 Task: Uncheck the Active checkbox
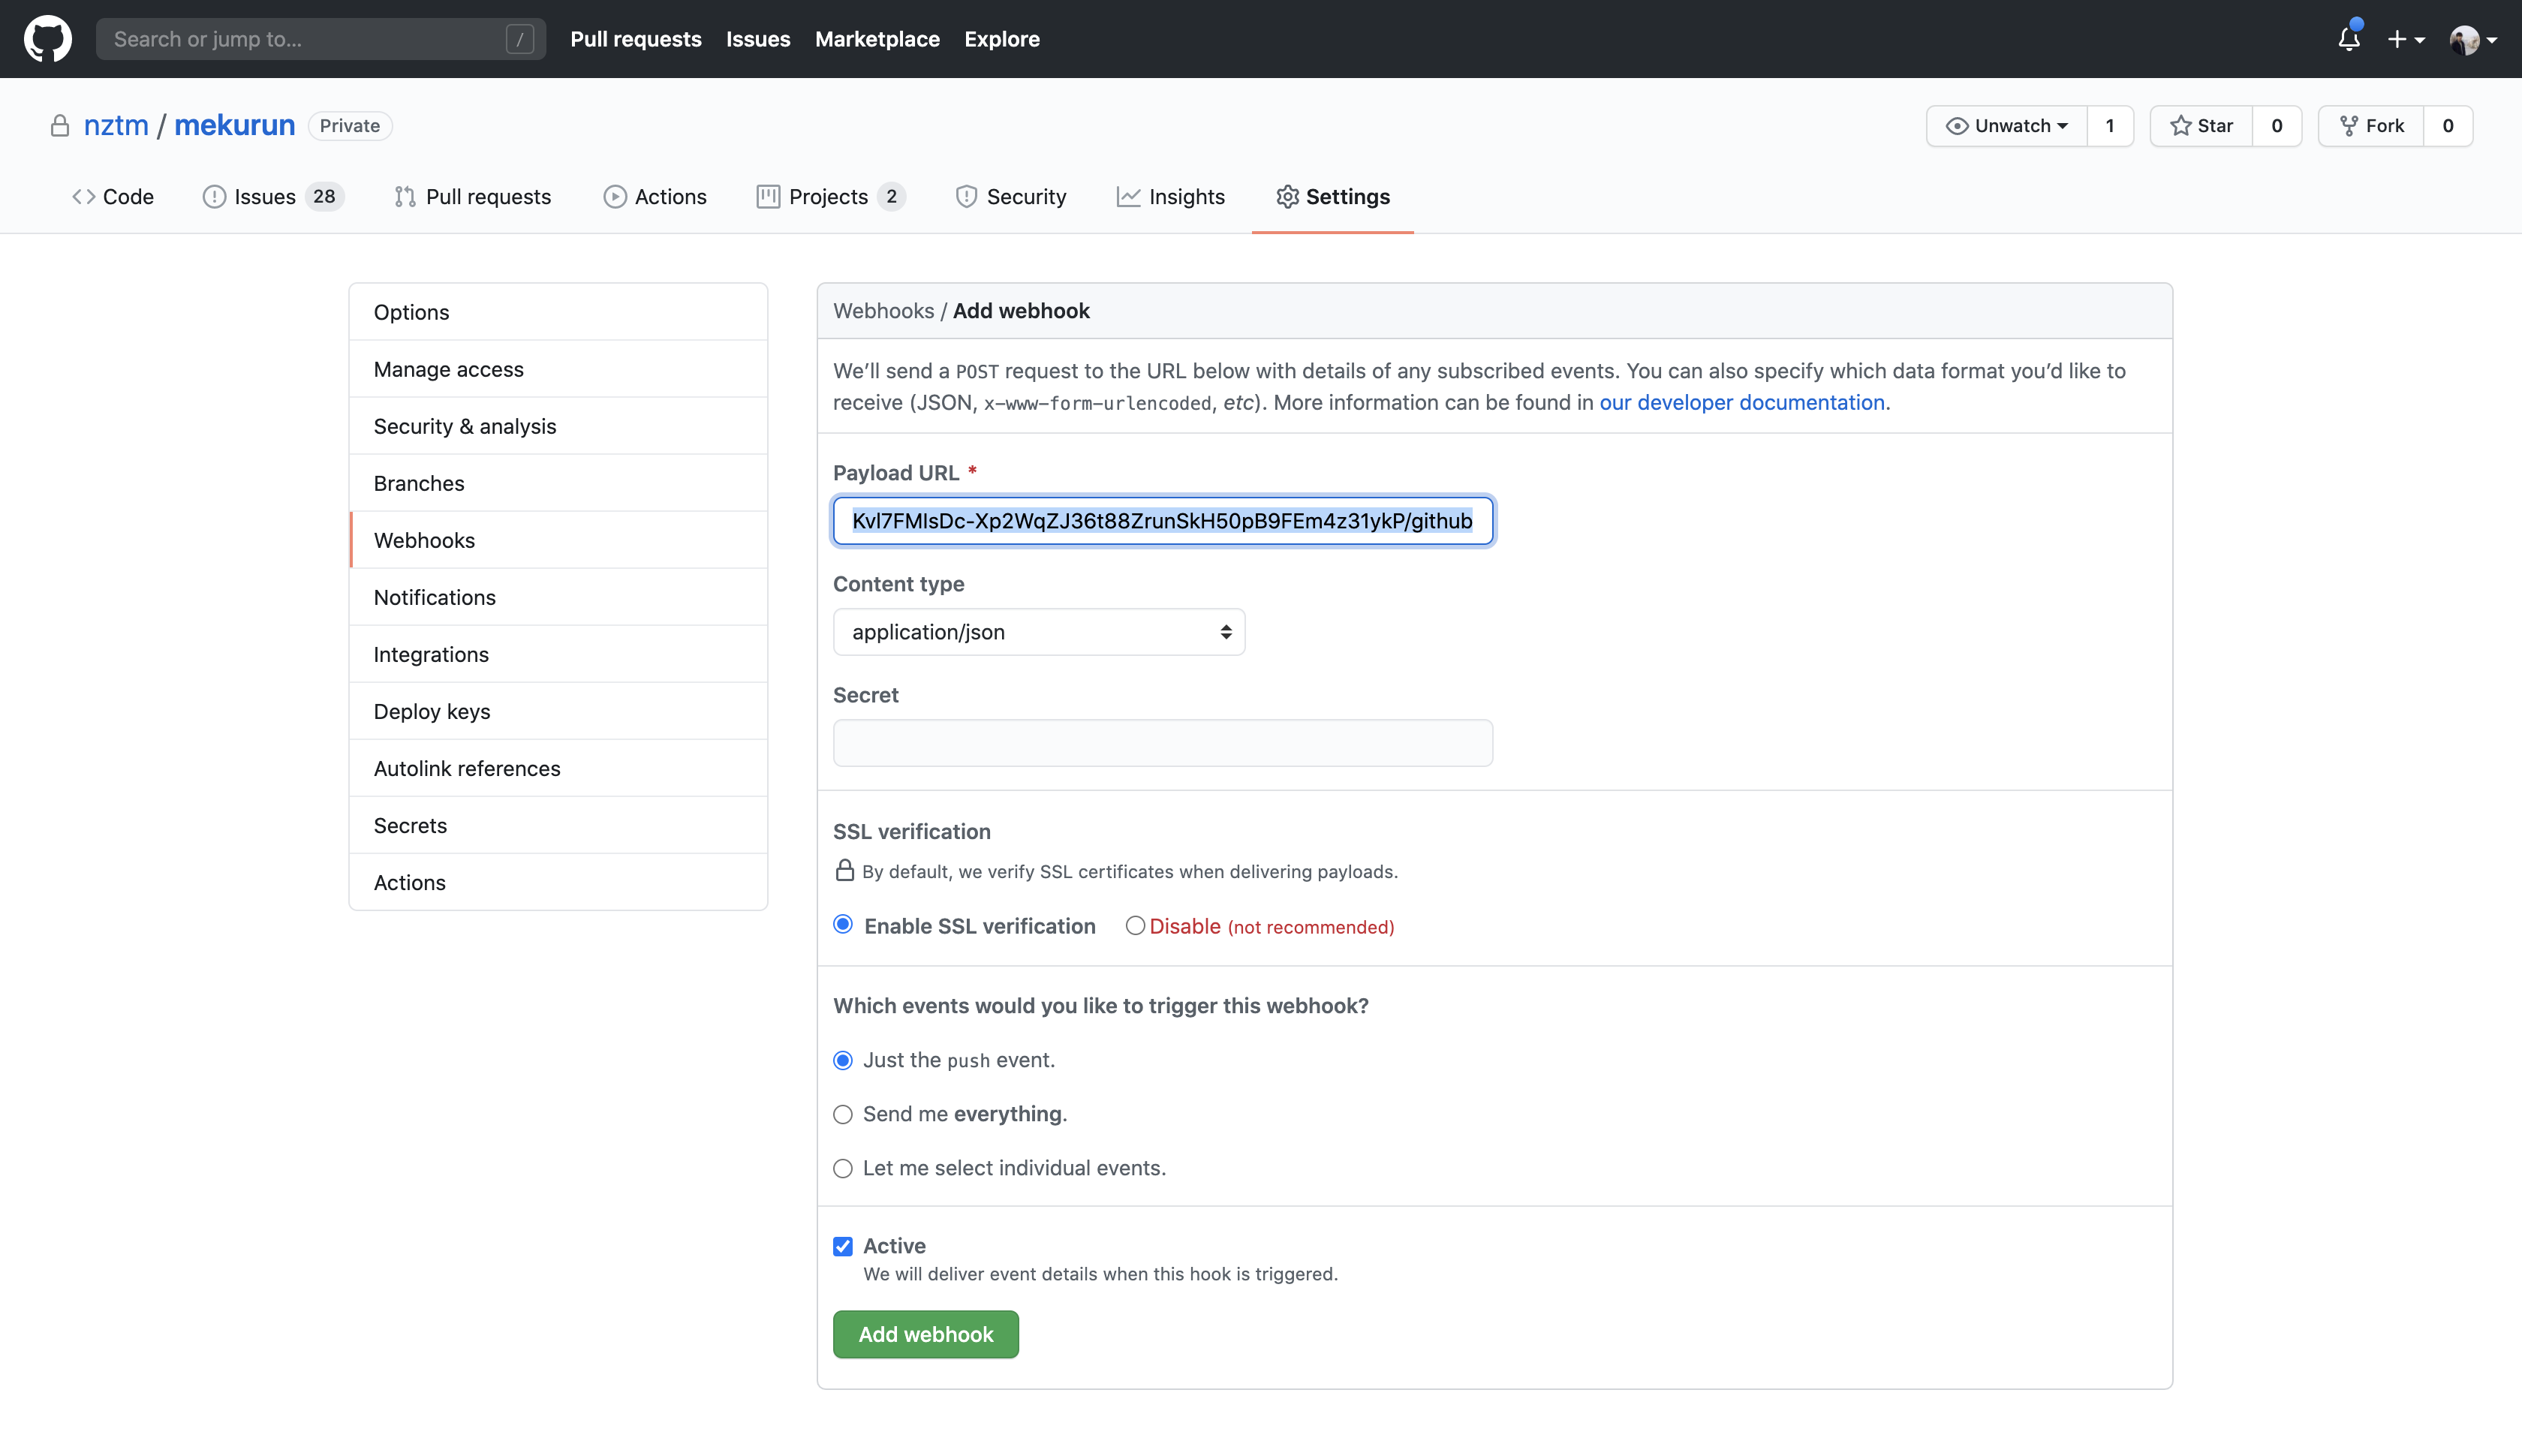[x=843, y=1246]
